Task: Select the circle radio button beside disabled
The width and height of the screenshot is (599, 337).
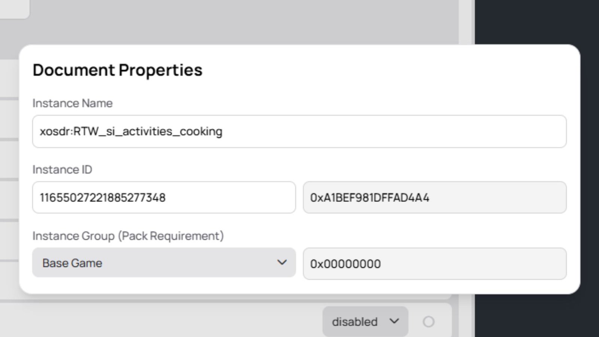Action: tap(428, 322)
